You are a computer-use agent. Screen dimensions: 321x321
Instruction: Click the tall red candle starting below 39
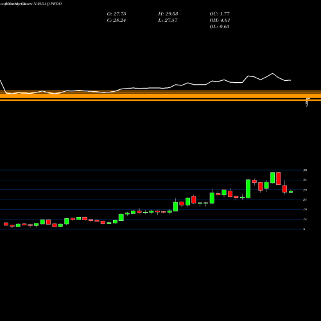(279, 178)
